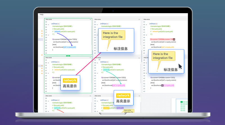Click the arrow icon on red highlighted code

pos(174,39)
